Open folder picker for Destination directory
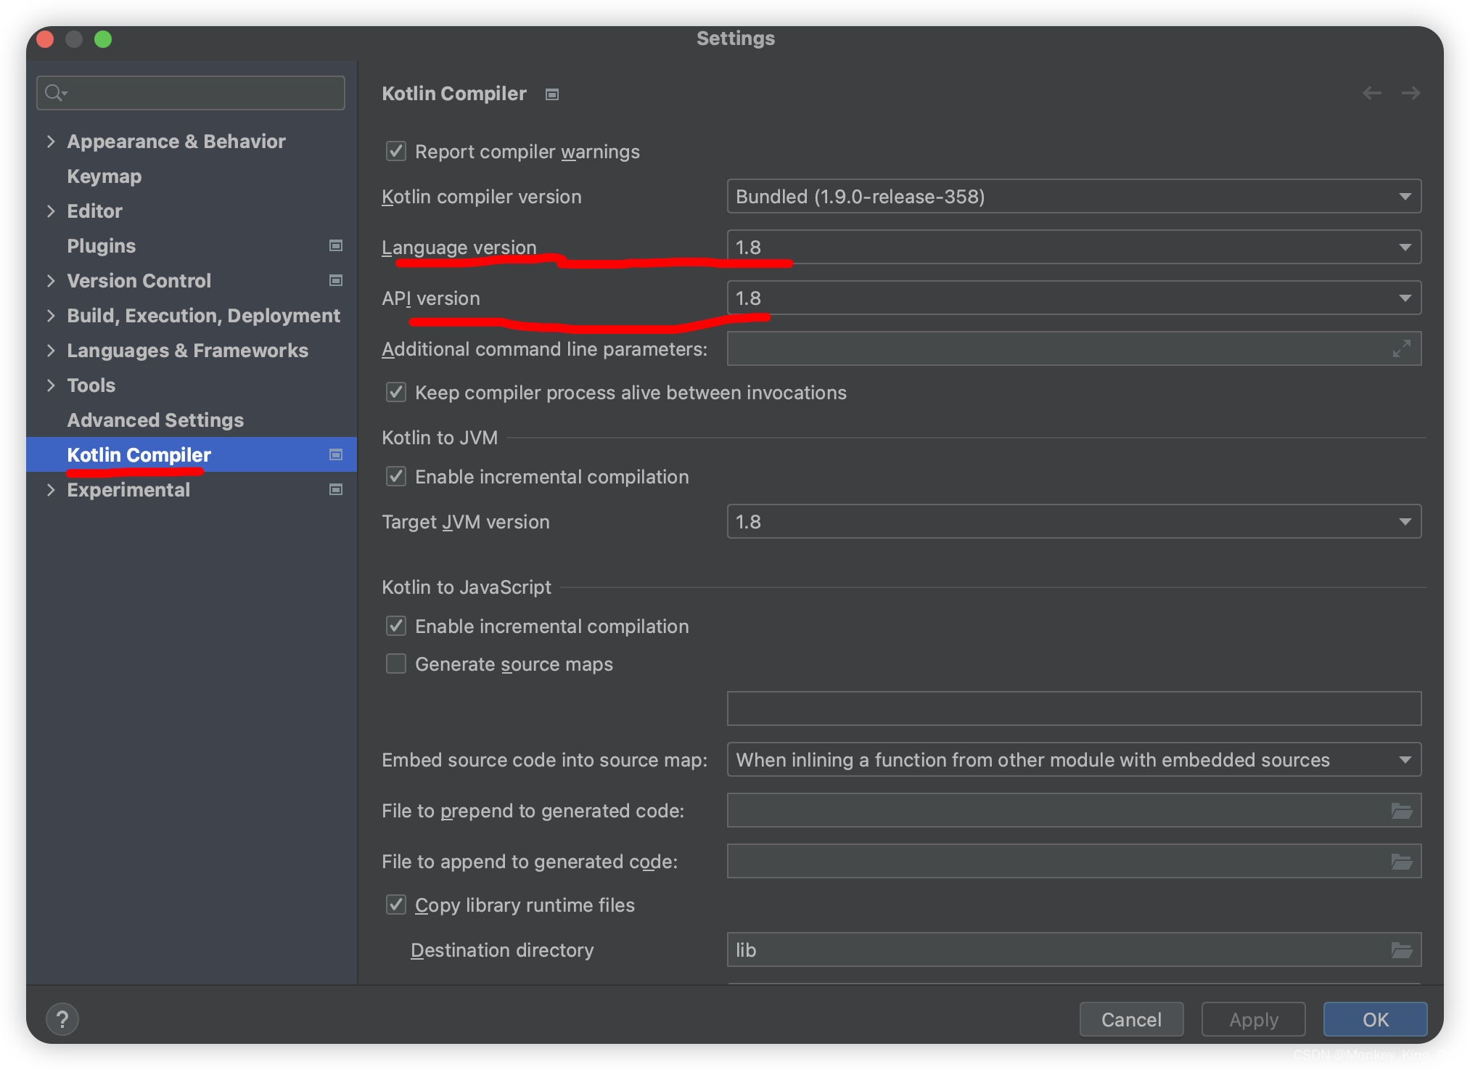 (x=1402, y=949)
